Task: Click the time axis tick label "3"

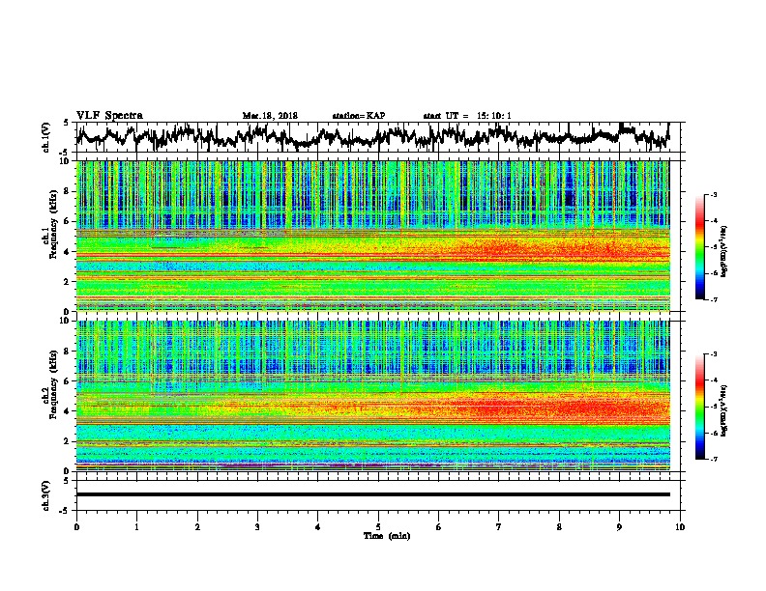Action: click(x=257, y=527)
